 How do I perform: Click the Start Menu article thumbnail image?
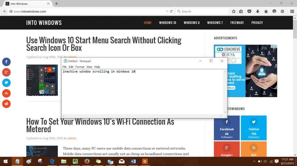point(42,80)
